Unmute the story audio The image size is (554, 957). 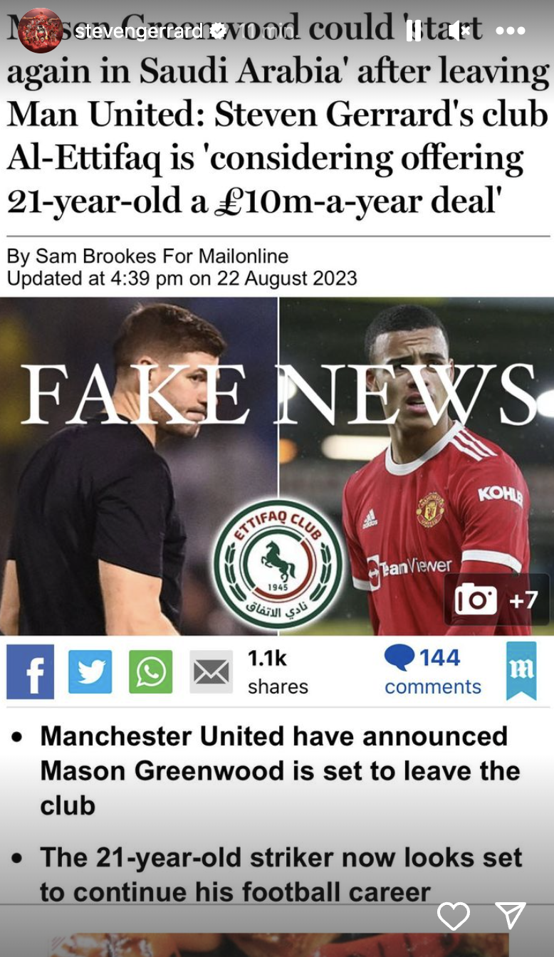coord(459,31)
